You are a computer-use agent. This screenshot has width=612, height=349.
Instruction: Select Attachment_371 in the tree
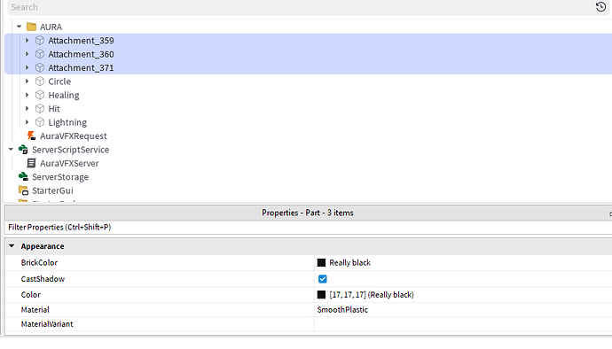tap(81, 67)
